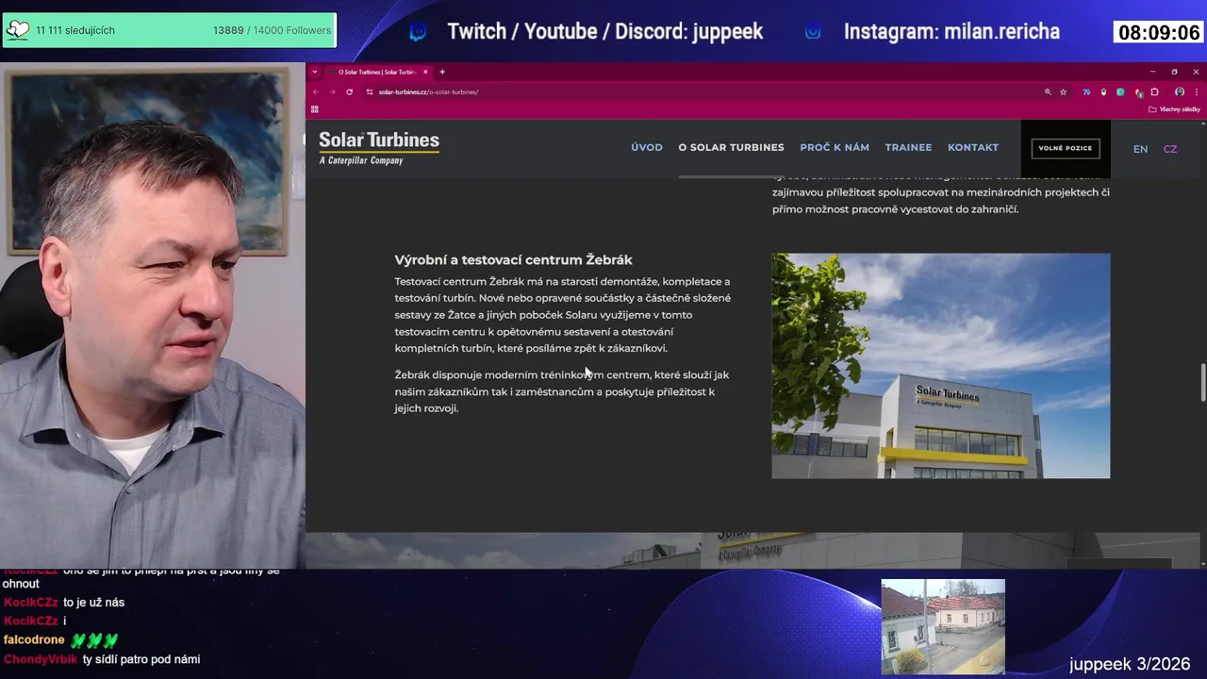Screen dimensions: 1207x679
Task: Click chat user falcodrone
Action: pyautogui.click(x=34, y=640)
